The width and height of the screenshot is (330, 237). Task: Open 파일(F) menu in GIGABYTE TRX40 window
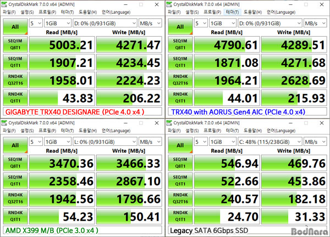(x=9, y=12)
